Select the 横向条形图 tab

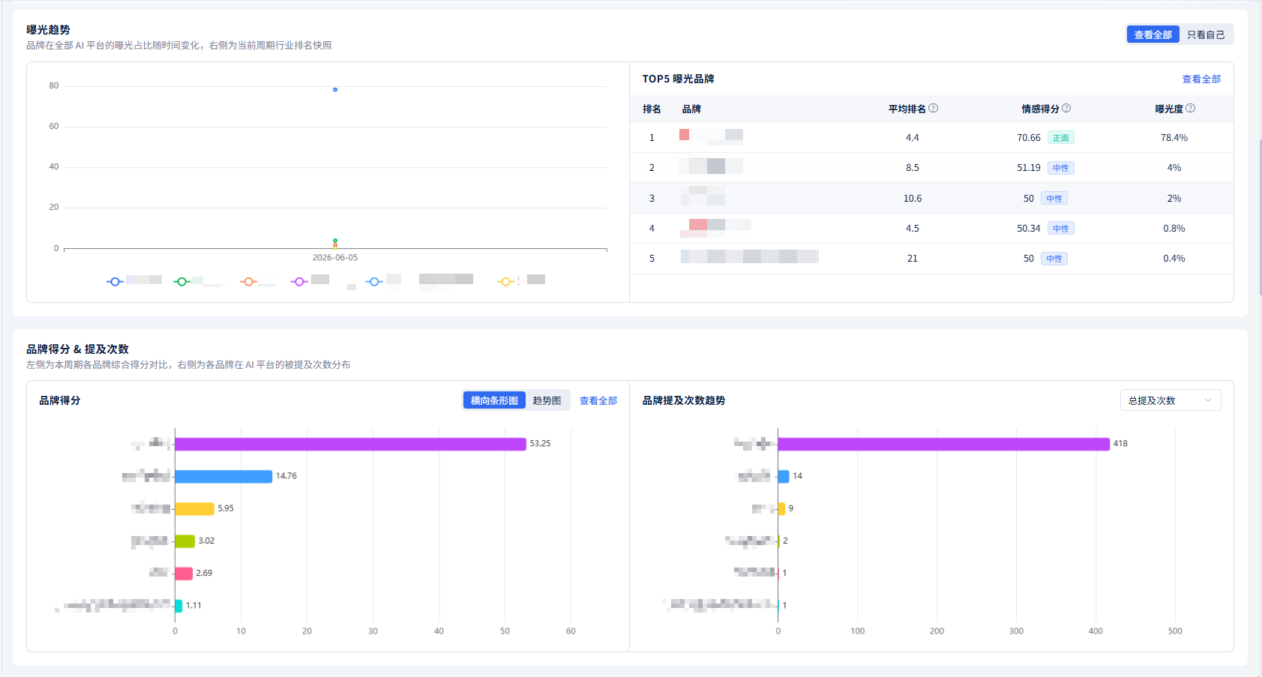tap(494, 400)
